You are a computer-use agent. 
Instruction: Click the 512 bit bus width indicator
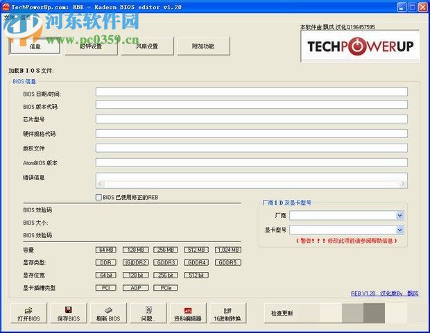pos(196,275)
